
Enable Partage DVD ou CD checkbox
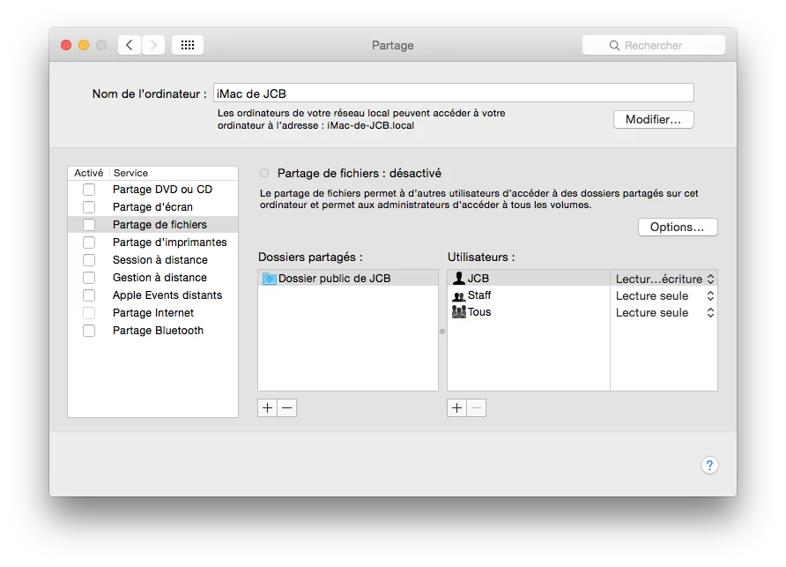89,190
